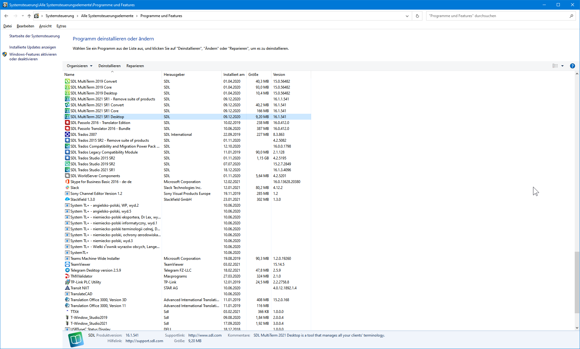Image resolution: width=580 pixels, height=349 pixels.
Task: Click the TP-Link PLC Utility icon
Action: pos(67,282)
